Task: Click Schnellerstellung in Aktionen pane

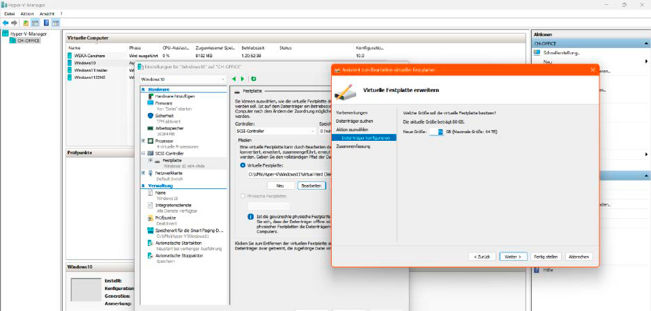Action: [x=562, y=53]
